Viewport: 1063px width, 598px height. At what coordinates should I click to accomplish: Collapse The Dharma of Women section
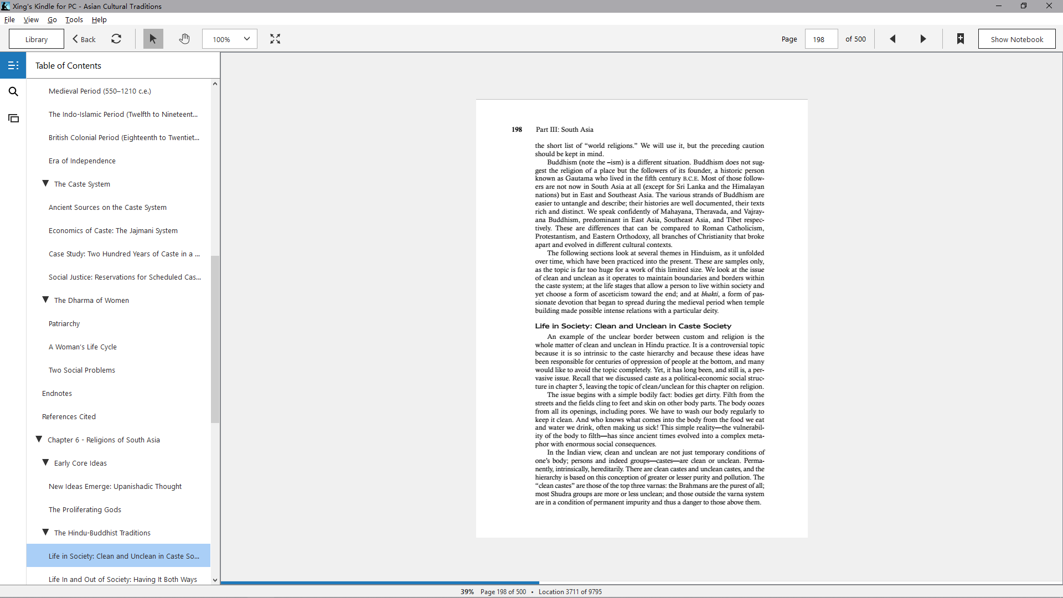coord(46,300)
